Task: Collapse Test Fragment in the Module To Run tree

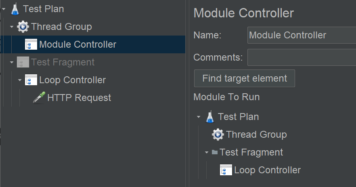Action: pos(207,152)
